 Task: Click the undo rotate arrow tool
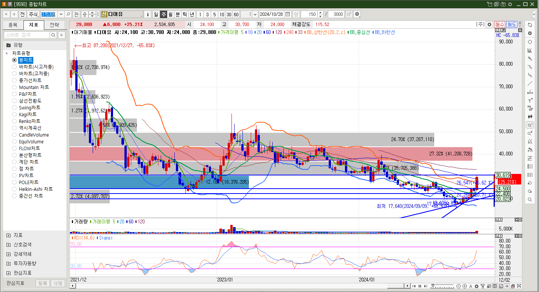tap(530, 183)
